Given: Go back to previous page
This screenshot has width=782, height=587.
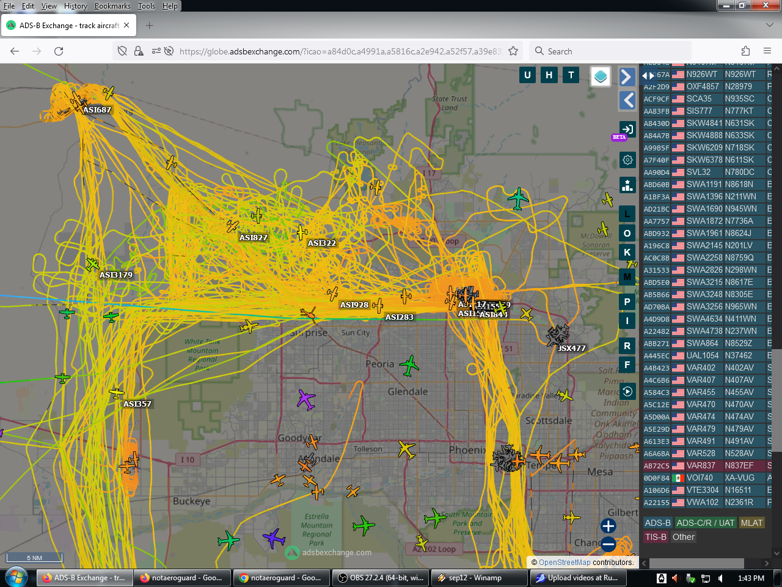Looking at the screenshot, I should click(x=15, y=51).
